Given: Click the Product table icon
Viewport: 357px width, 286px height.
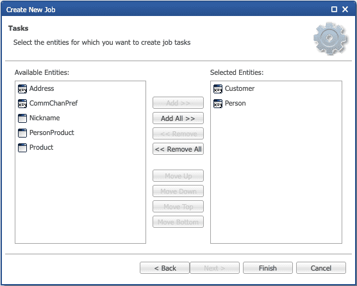Looking at the screenshot, I should (22, 148).
